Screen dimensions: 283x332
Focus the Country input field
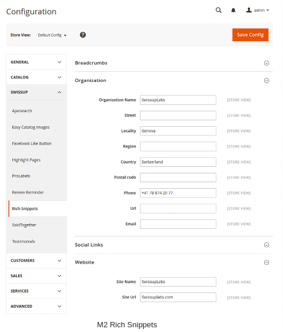[178, 162]
